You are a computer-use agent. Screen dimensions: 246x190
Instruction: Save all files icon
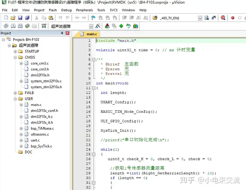click(x=27, y=18)
